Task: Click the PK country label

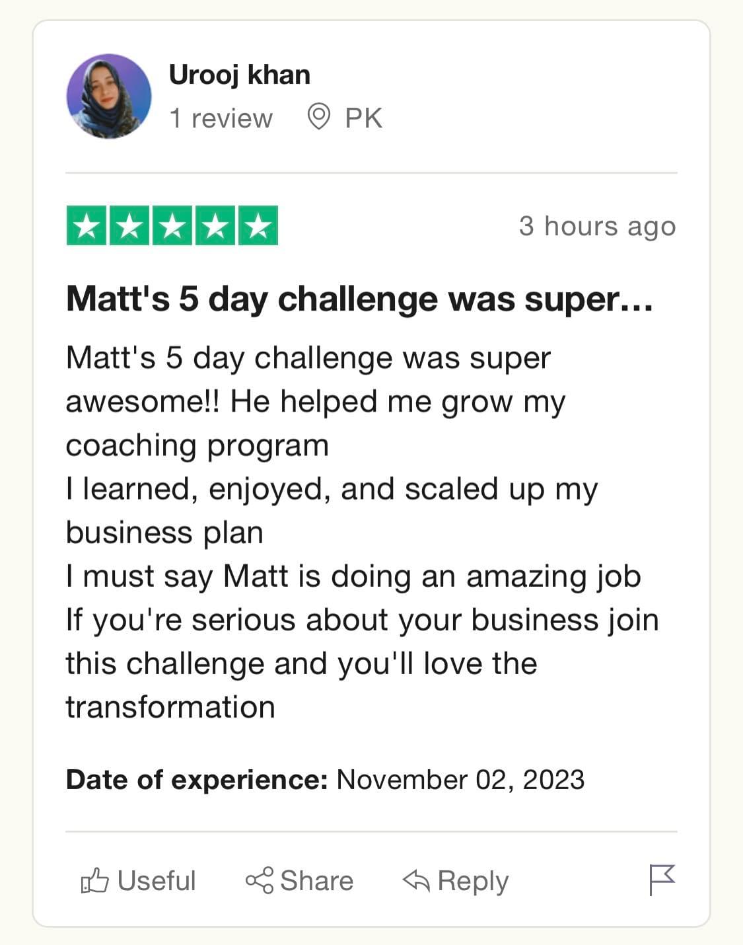Action: (x=364, y=118)
